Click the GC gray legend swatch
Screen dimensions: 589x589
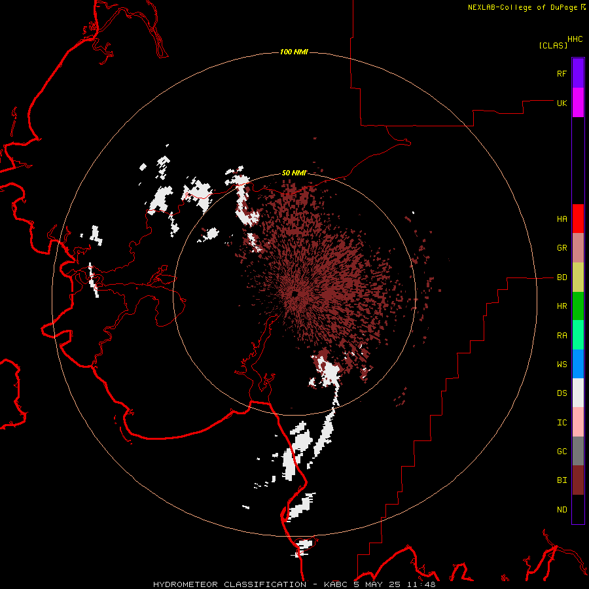click(578, 451)
